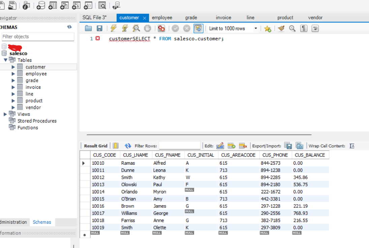Image resolution: width=369 pixels, height=248 pixels.
Task: Switch to the Administration tab
Action: (x=13, y=222)
